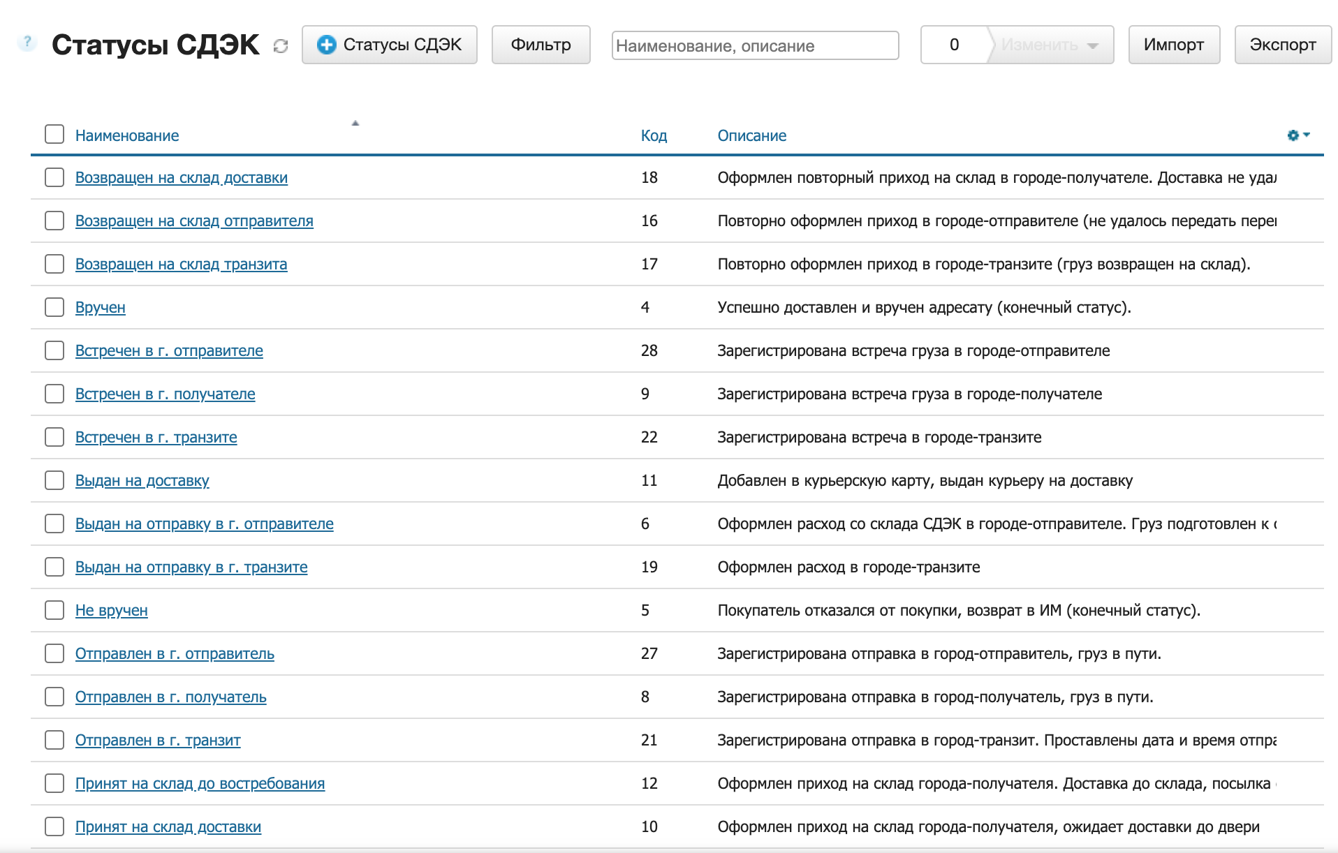Click the refresh icon next to title
Viewport: 1338px width, 853px height.
(281, 46)
